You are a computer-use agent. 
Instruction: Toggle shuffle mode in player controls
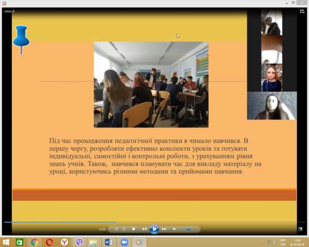pos(117,229)
